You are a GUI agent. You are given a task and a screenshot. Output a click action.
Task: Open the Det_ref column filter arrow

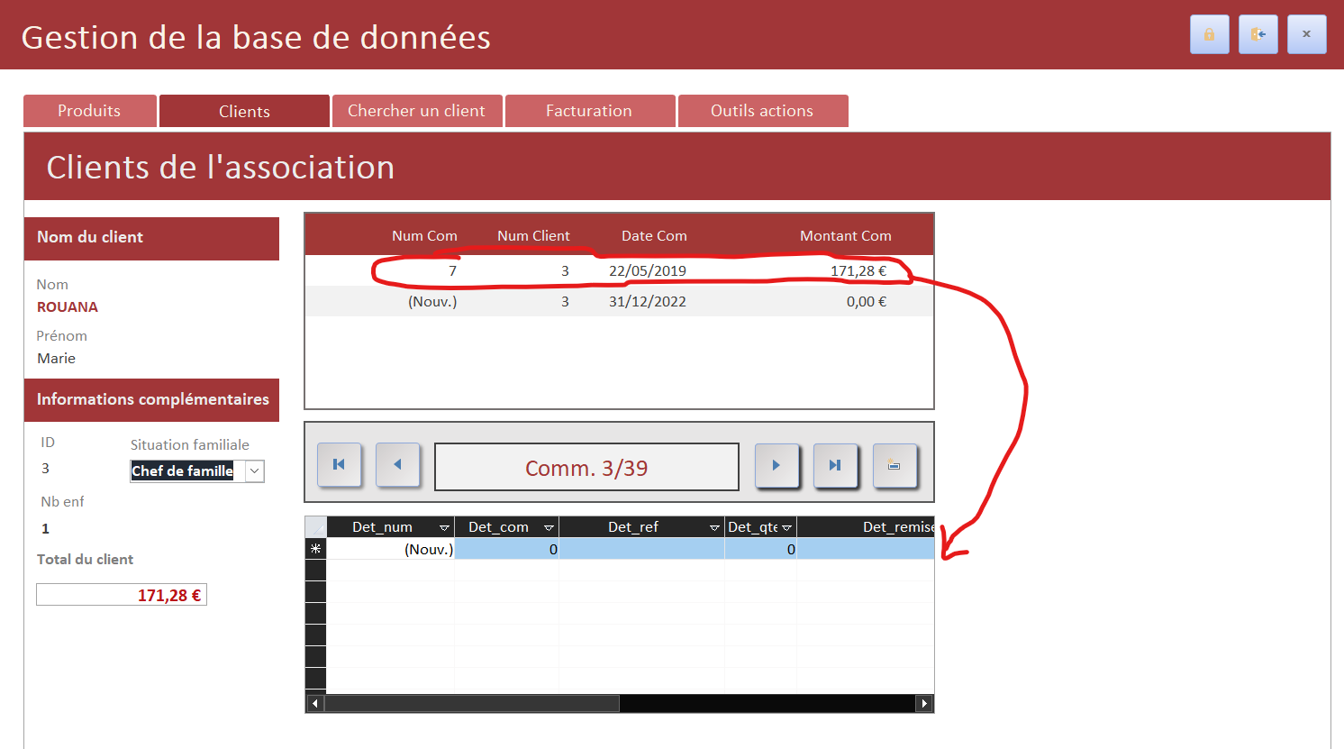[714, 527]
